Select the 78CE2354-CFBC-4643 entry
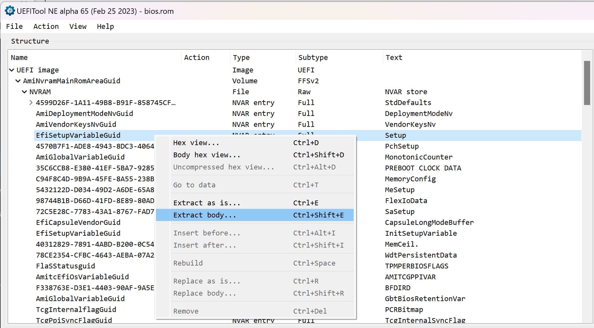 pyautogui.click(x=95, y=255)
